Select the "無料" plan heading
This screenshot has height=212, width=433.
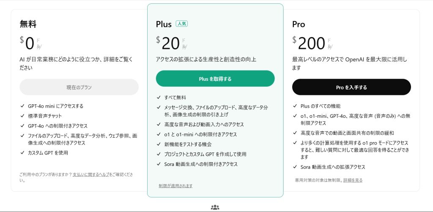pos(28,24)
